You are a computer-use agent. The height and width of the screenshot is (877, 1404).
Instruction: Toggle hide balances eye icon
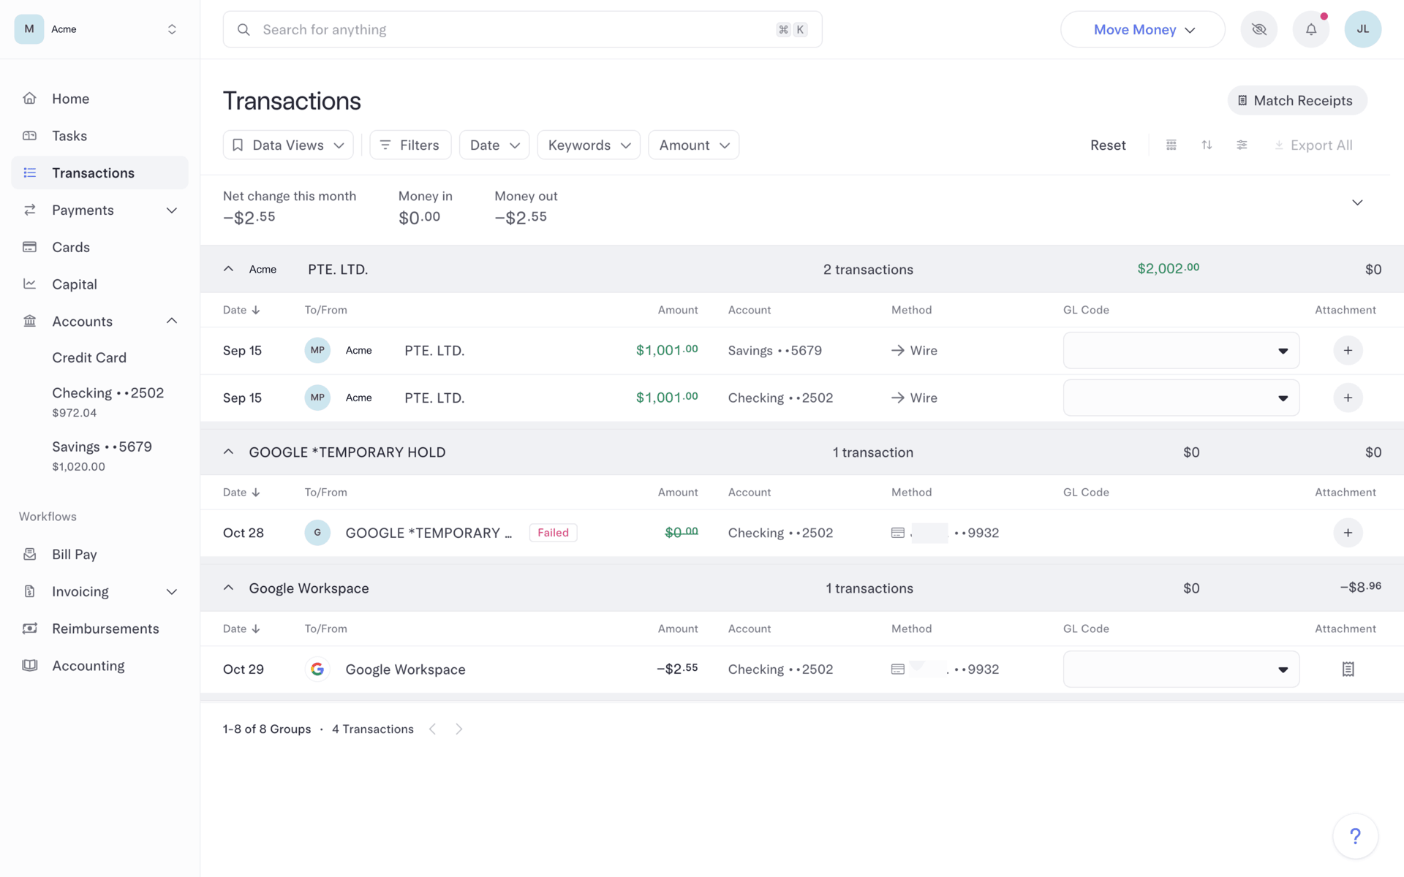[1258, 29]
